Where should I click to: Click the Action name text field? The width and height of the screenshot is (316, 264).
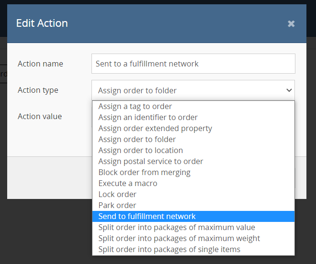[x=193, y=64]
